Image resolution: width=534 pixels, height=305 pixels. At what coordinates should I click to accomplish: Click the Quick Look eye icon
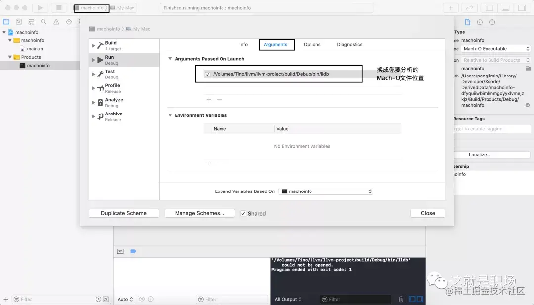click(142, 299)
